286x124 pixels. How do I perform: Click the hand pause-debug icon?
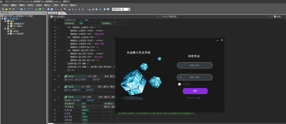[x=69, y=9]
